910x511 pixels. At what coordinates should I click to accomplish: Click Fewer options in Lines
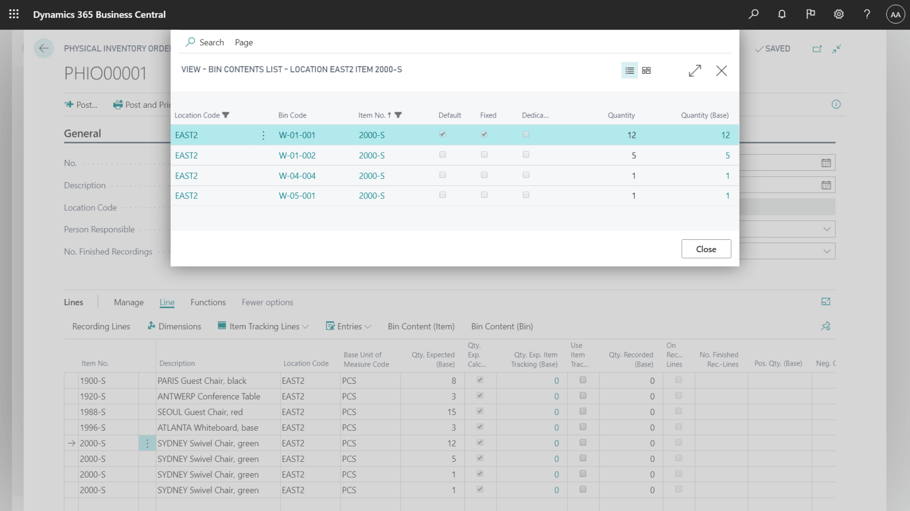(x=267, y=302)
